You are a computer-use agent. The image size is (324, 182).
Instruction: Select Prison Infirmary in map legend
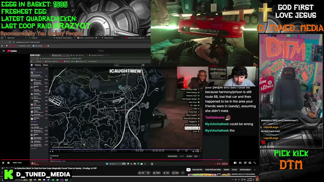click(x=192, y=128)
